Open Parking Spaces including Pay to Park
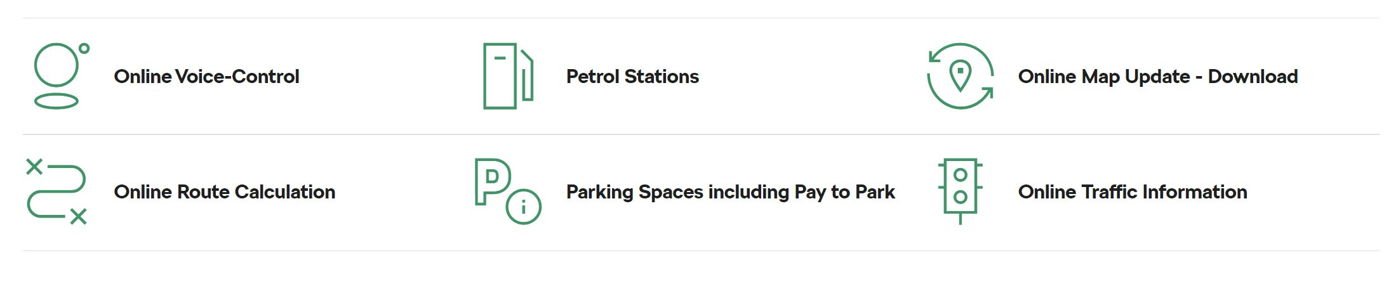This screenshot has height=291, width=1396. (731, 192)
